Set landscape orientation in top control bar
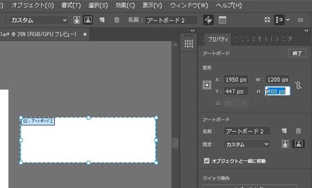This screenshot has width=312, height=188. coord(88,20)
